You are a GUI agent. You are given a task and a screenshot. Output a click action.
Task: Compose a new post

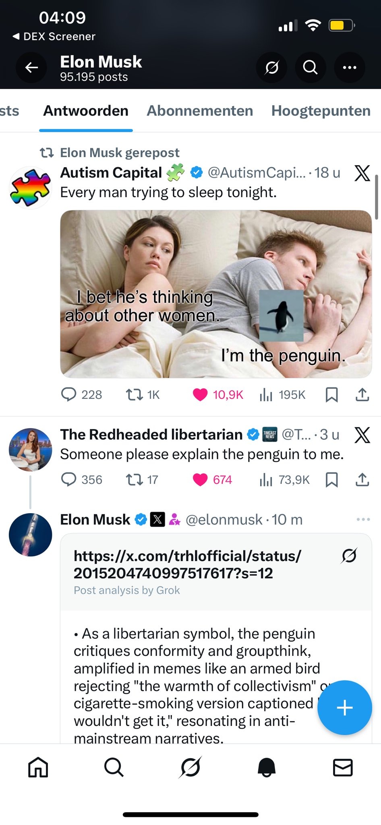point(344,708)
